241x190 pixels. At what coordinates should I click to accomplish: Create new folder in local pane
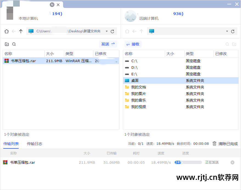(7, 44)
